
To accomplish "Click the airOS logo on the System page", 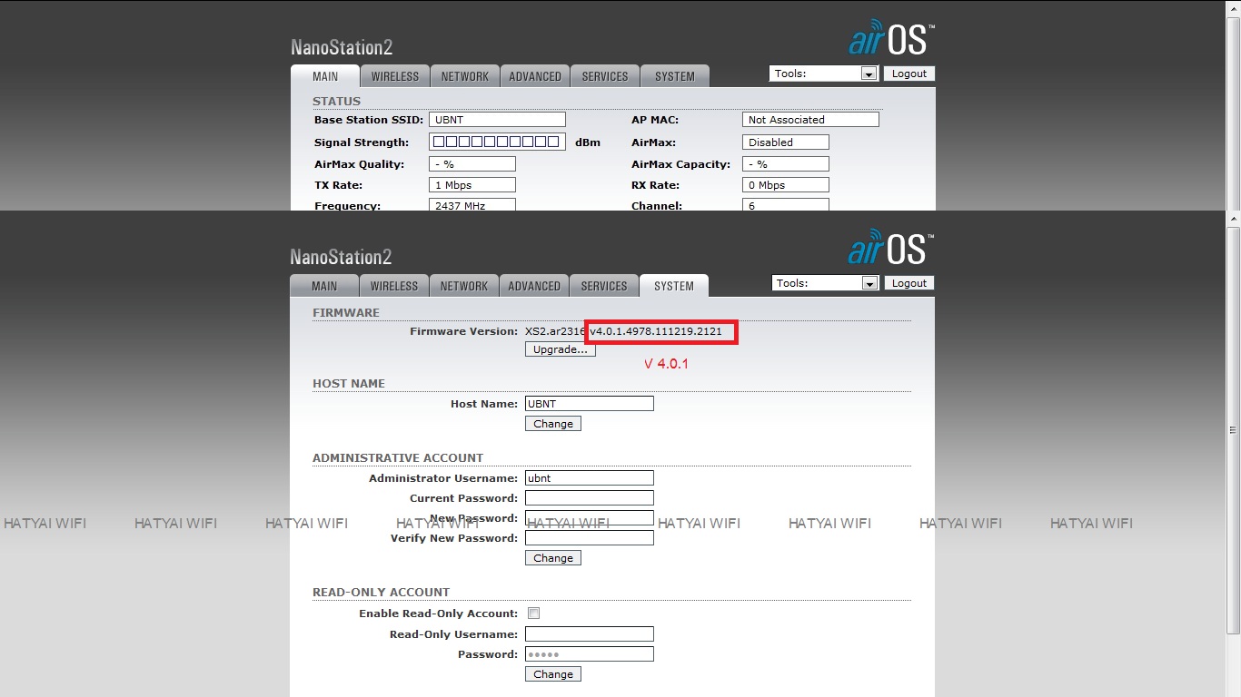I will pos(891,247).
